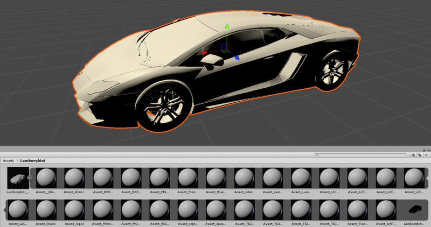This screenshot has height=227, width=431.
Task: Click the red X-axis gizmo arrow
Action: tap(204, 53)
